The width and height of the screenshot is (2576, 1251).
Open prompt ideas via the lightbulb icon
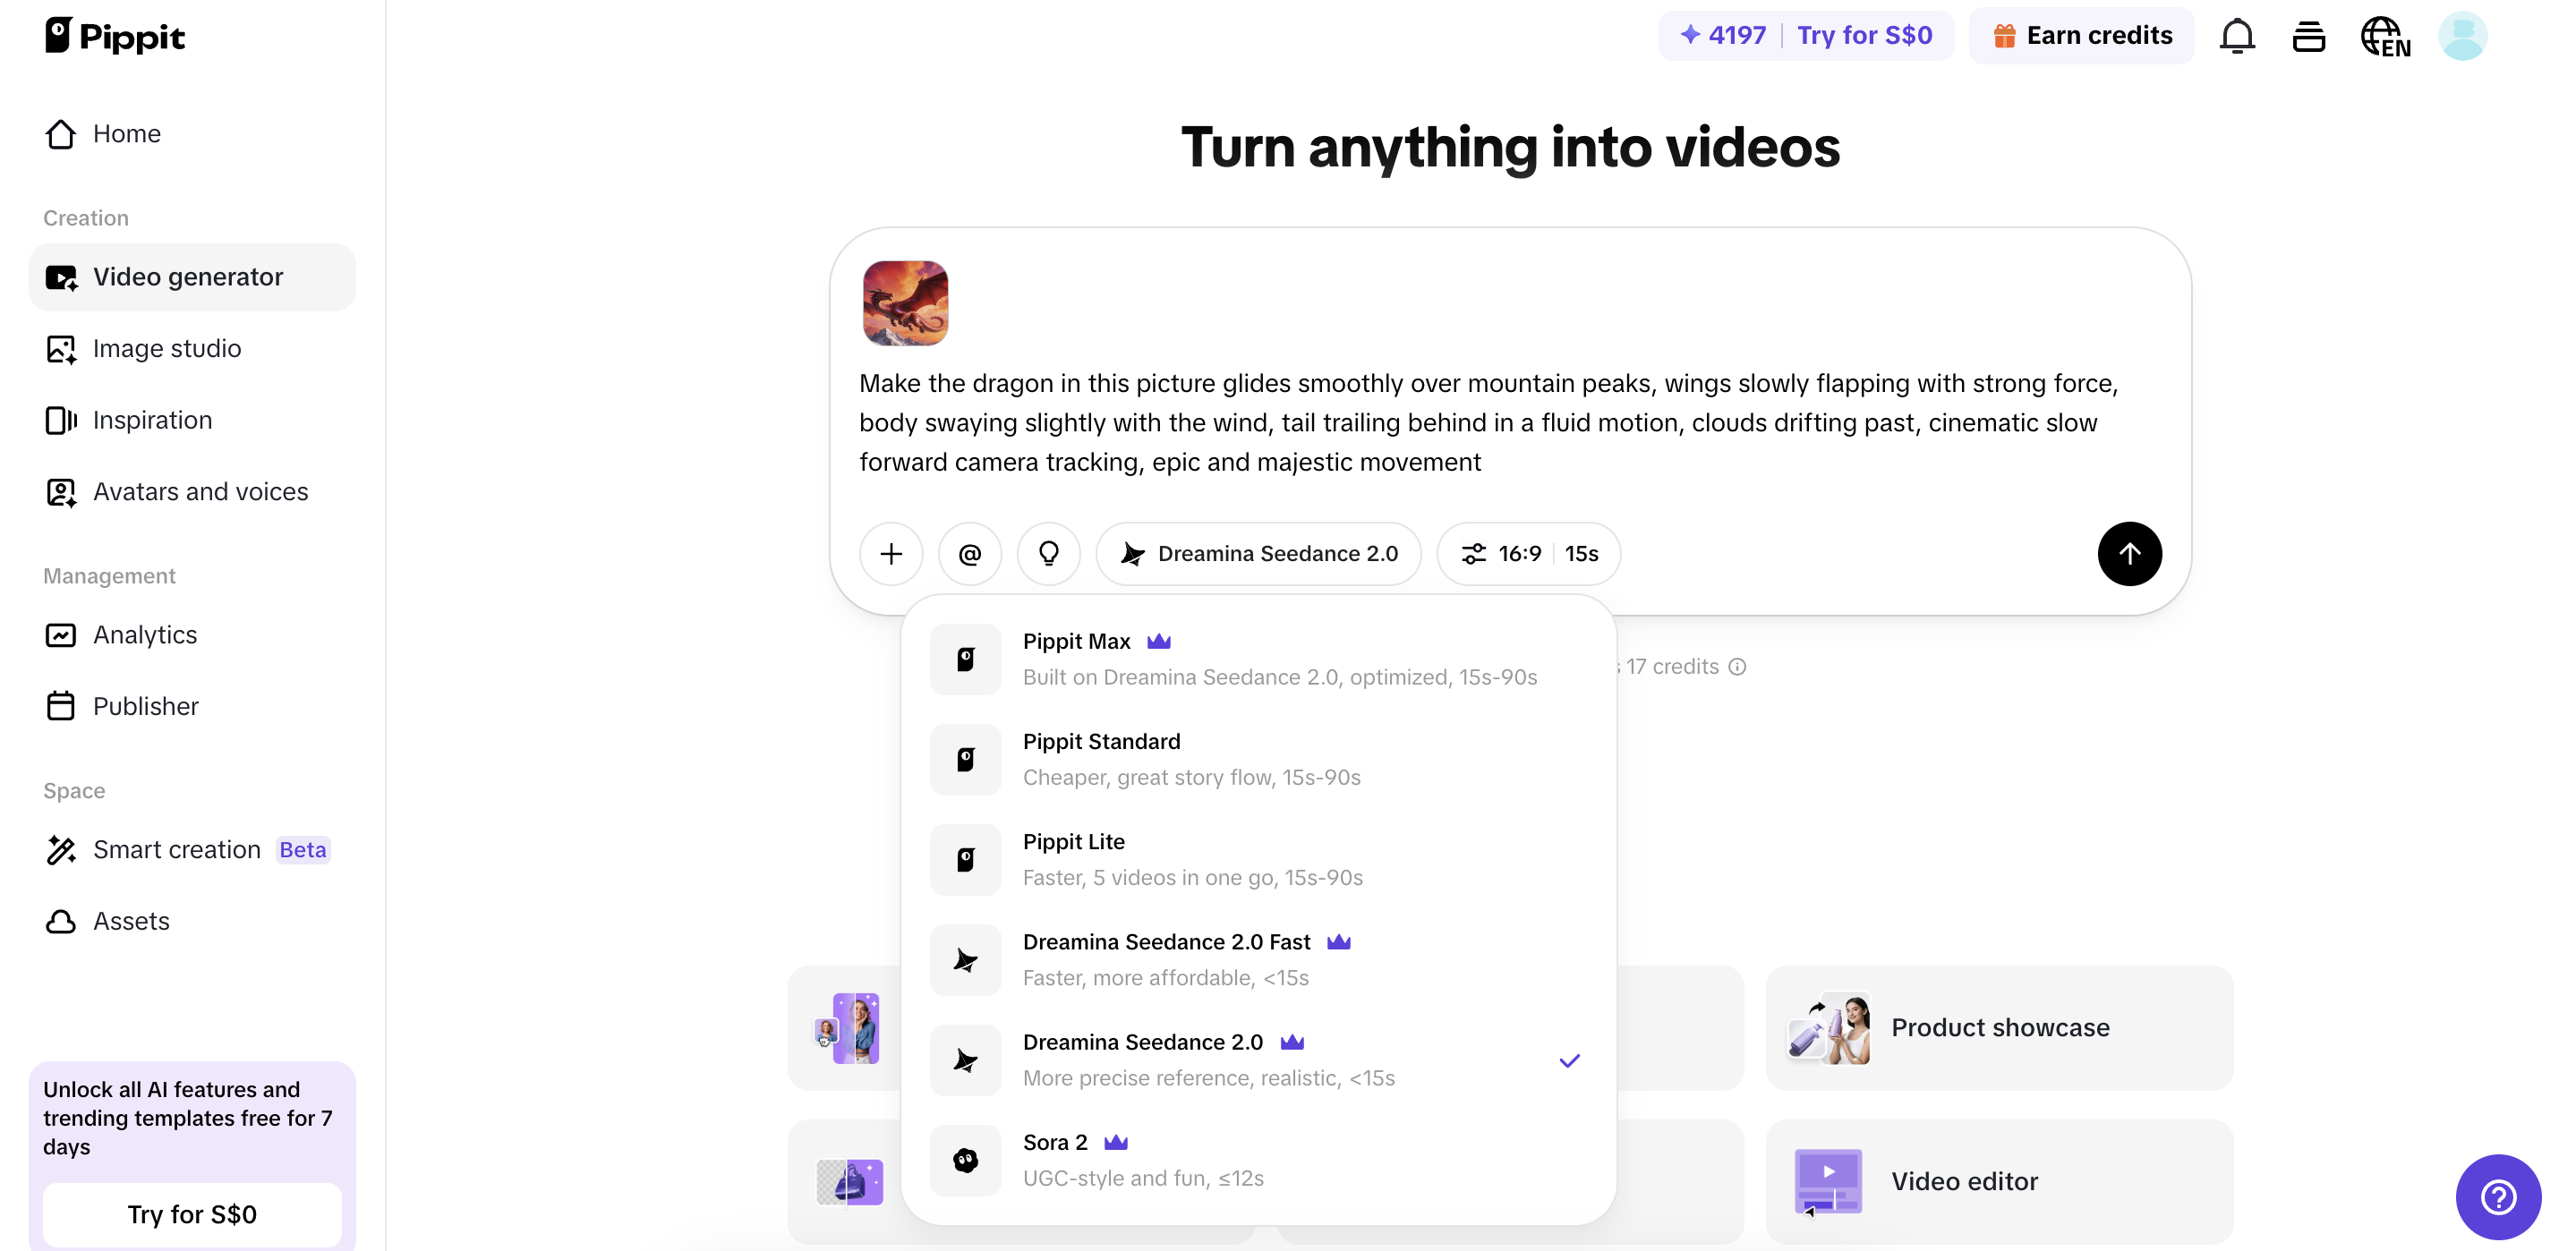click(1048, 553)
